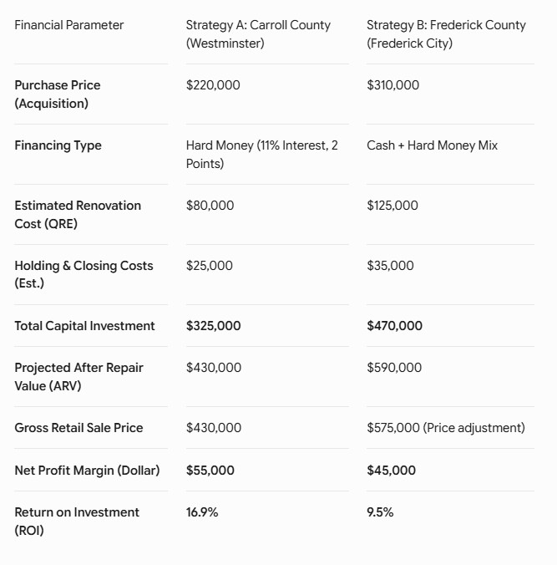This screenshot has width=557, height=565.
Task: Click the $55,000 net profit value
Action: click(x=210, y=471)
